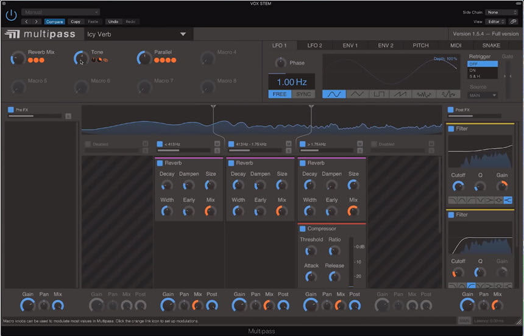Switch to the PITCH tab
This screenshot has height=336, width=524.
(420, 46)
